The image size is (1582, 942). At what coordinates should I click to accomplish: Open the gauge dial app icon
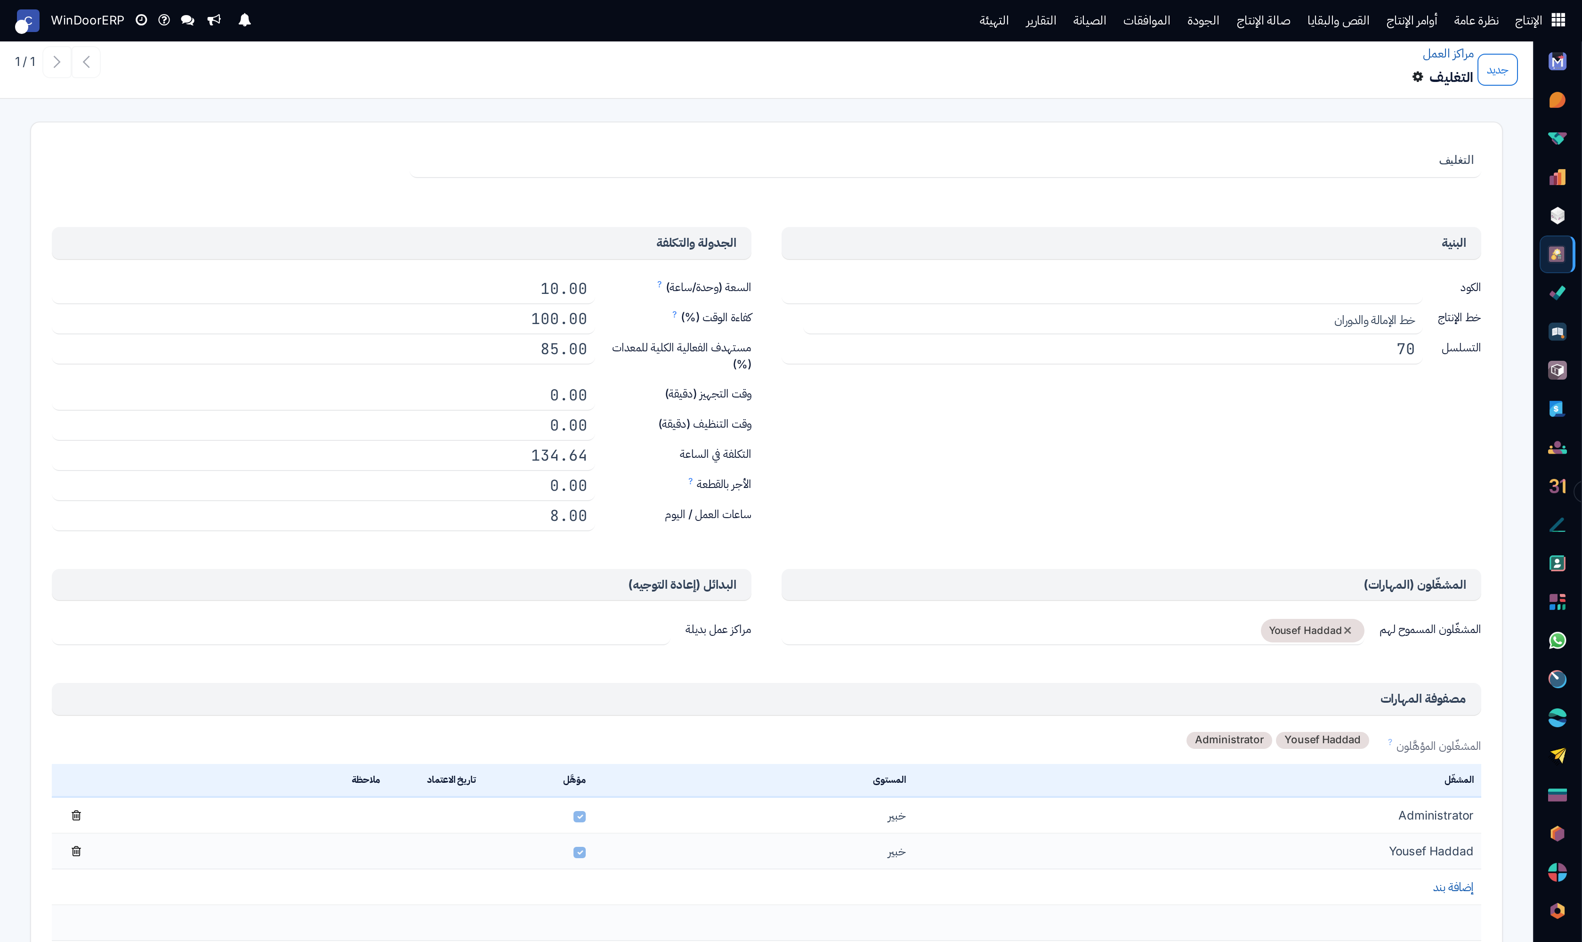1557,679
